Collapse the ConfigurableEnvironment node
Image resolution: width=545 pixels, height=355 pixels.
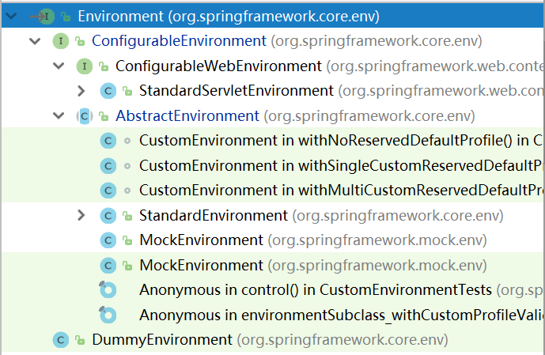35,41
